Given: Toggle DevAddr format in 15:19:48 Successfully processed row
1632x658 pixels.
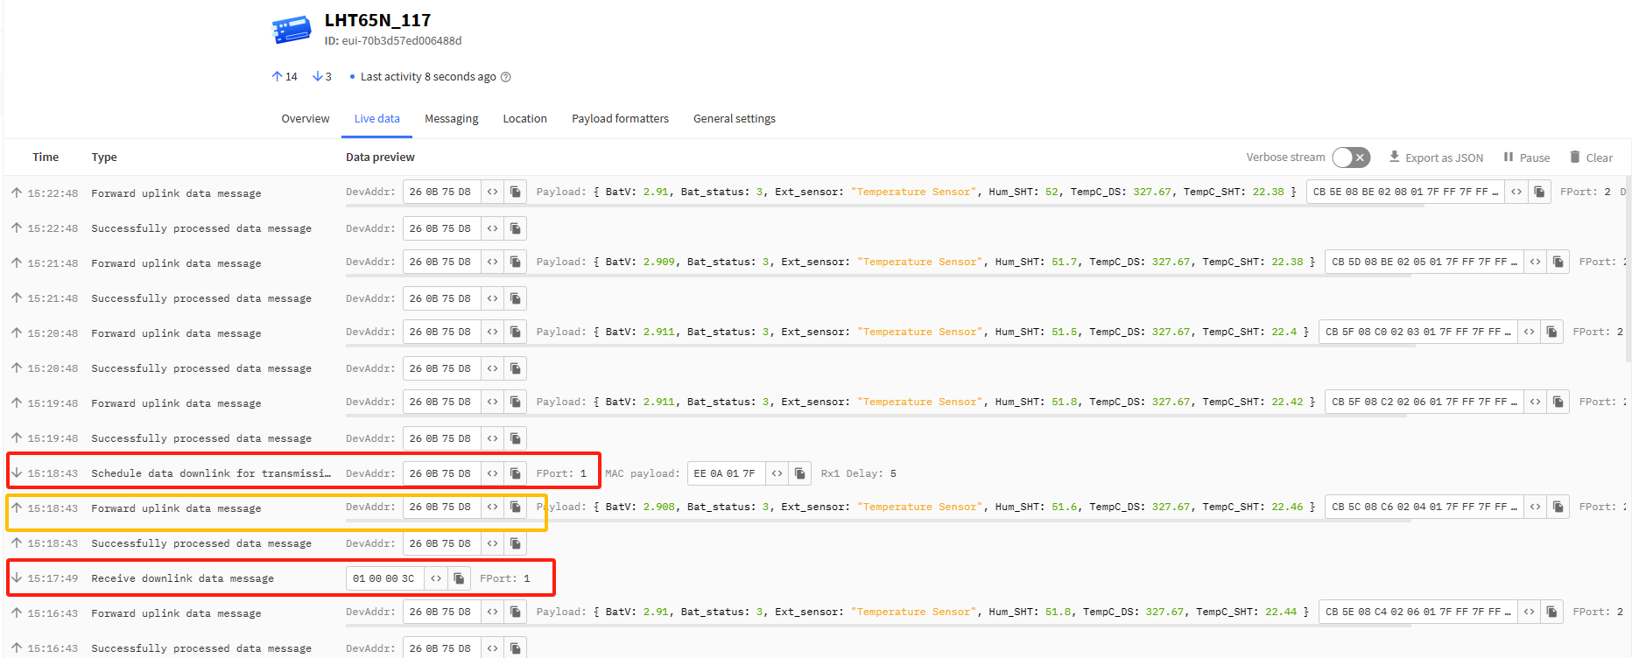Looking at the screenshot, I should click(x=493, y=438).
